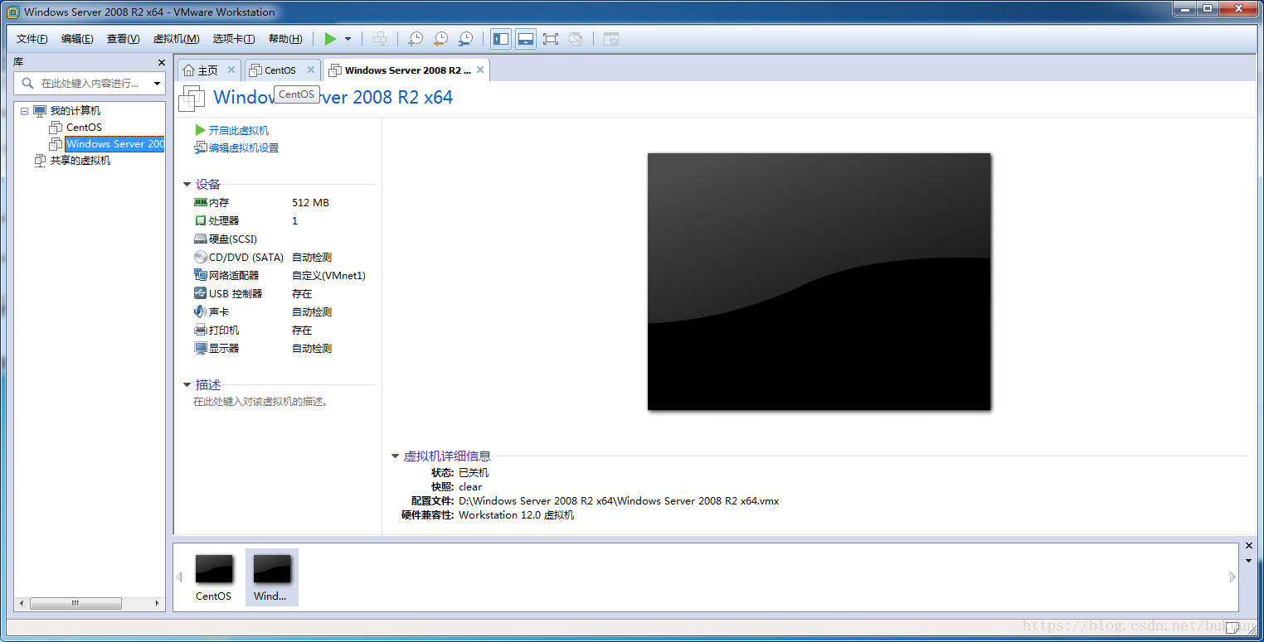1264x642 pixels.
Task: Select the Wind... thumbnail in bottom bar
Action: (271, 577)
